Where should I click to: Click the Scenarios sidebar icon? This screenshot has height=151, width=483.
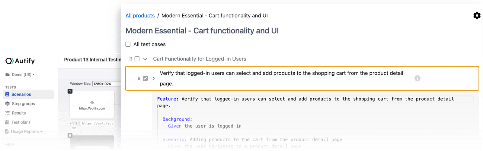[x=7, y=94]
